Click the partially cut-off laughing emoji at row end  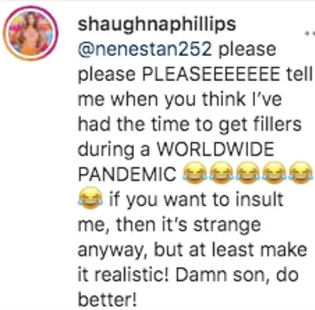[x=301, y=173]
